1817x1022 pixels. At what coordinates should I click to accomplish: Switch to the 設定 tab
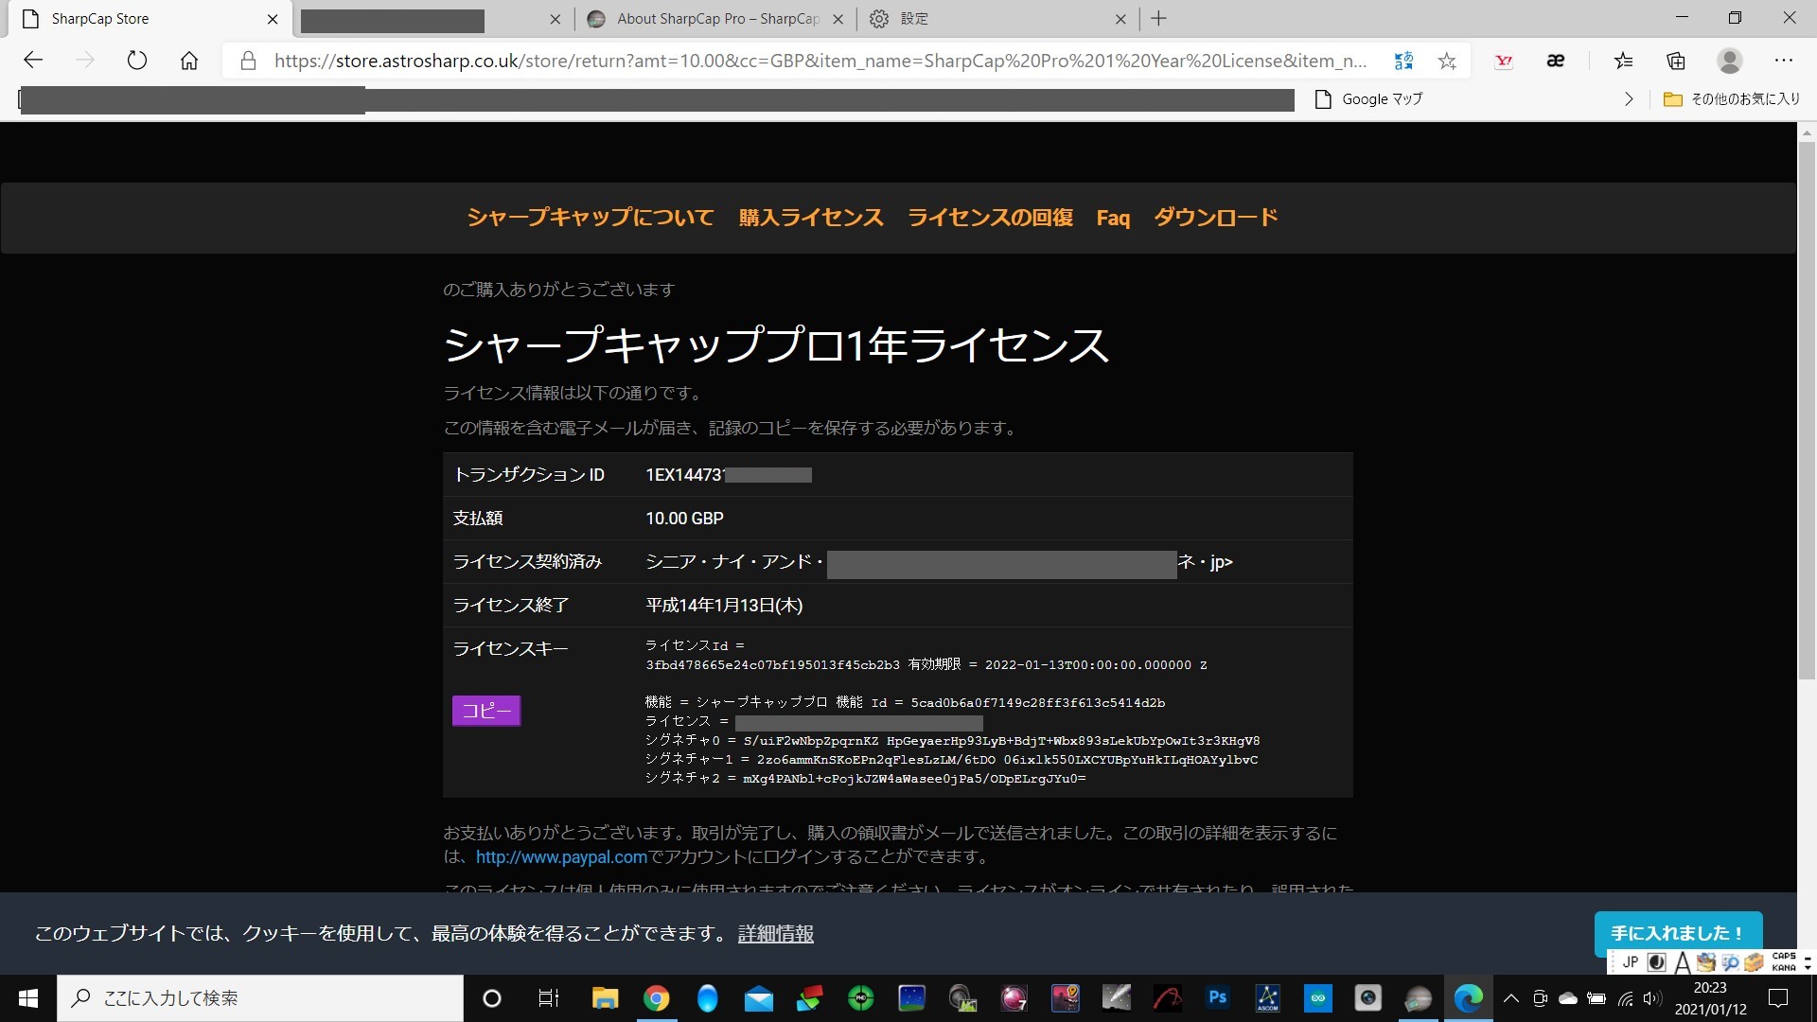[998, 19]
